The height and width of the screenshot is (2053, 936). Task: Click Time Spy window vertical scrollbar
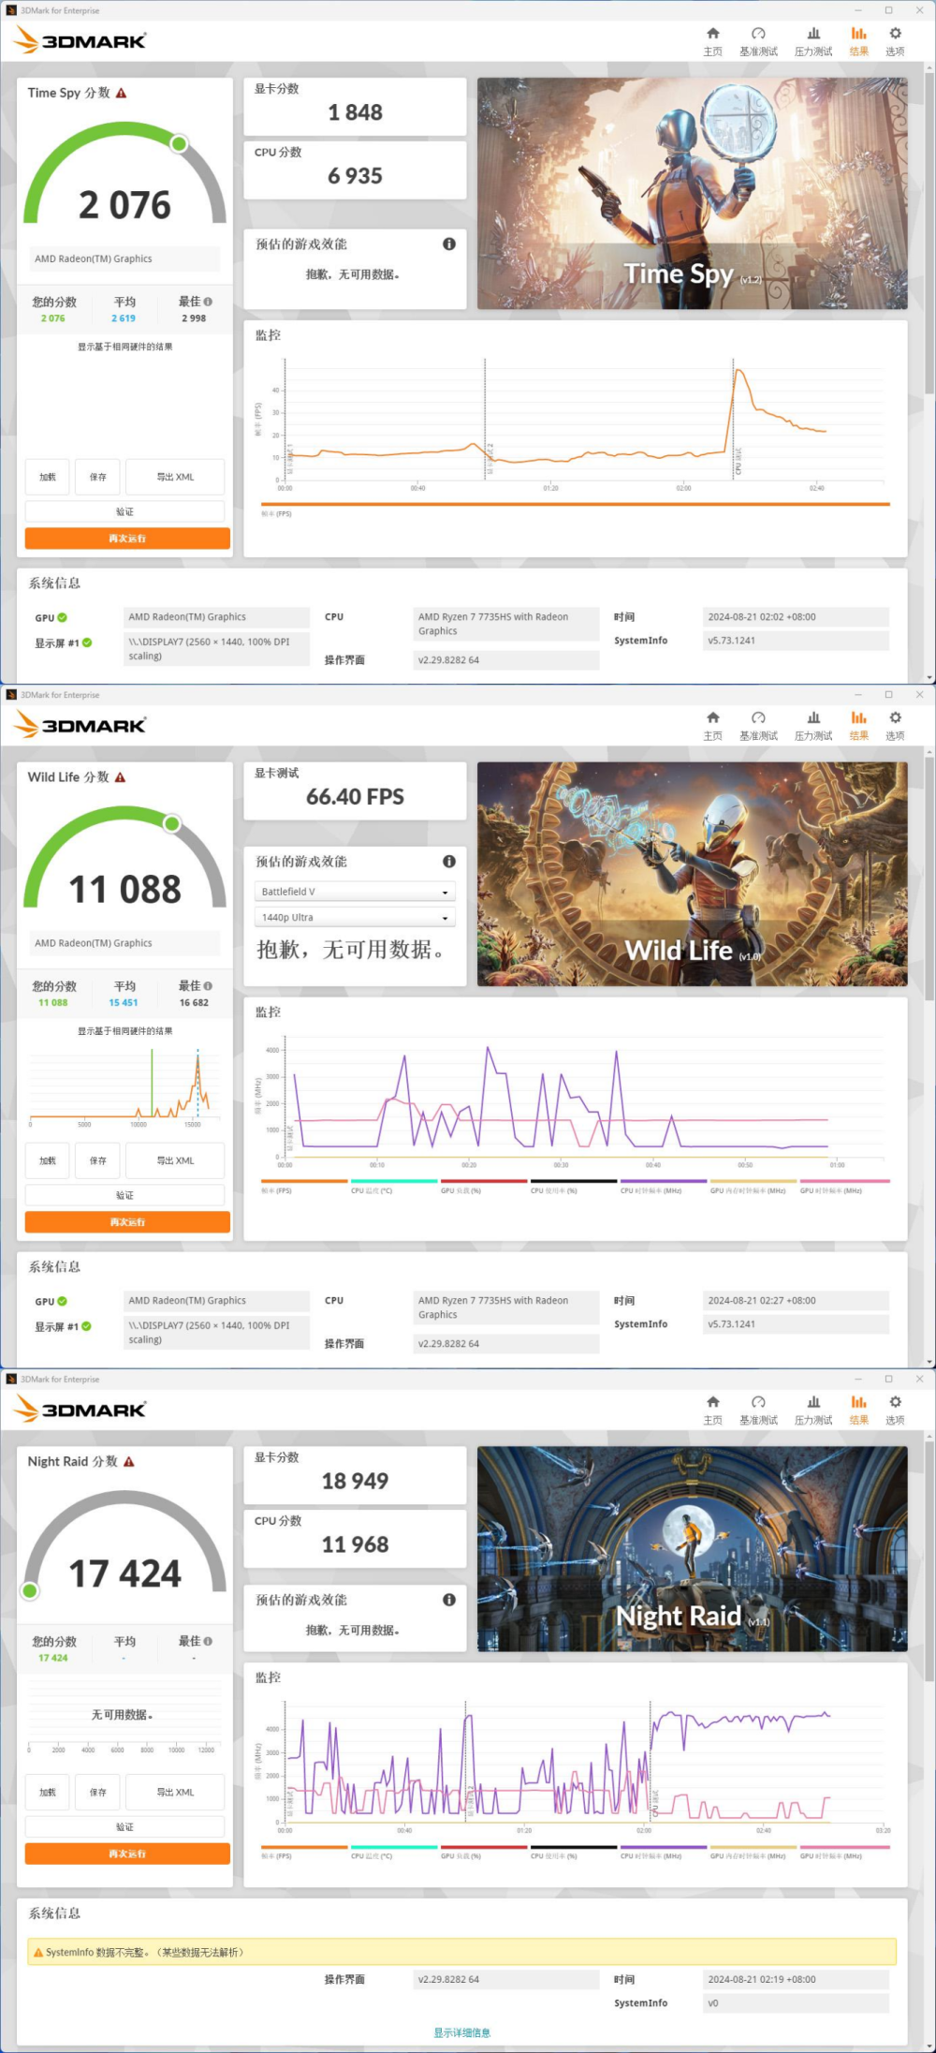point(929,234)
